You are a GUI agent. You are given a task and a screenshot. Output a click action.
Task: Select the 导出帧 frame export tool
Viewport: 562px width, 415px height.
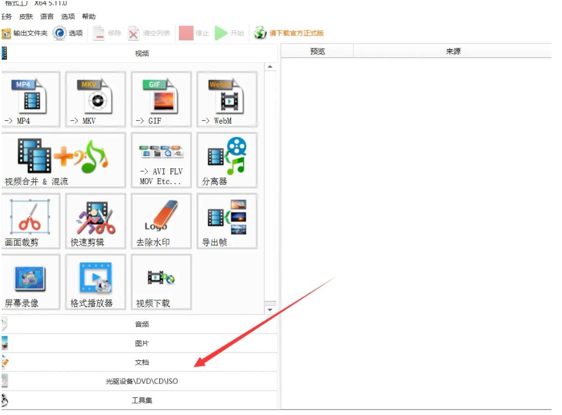click(226, 221)
